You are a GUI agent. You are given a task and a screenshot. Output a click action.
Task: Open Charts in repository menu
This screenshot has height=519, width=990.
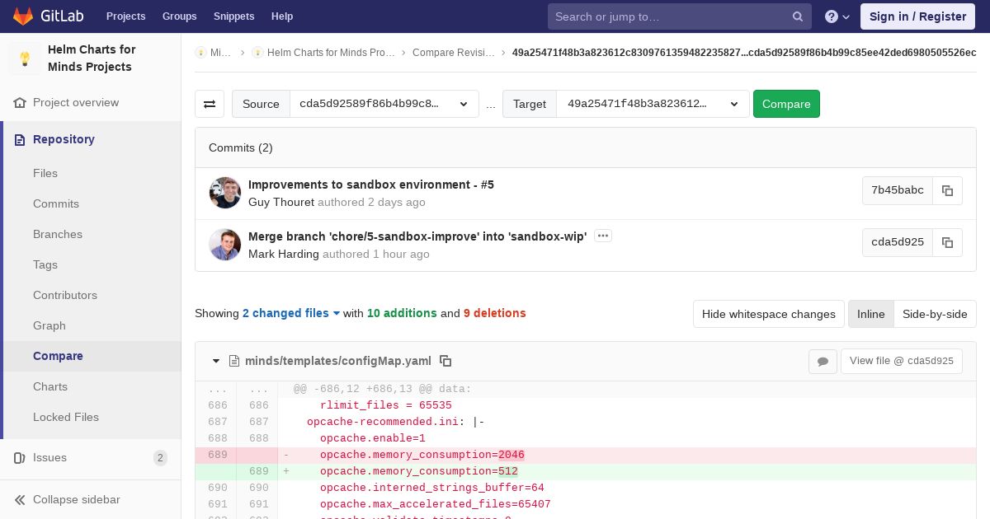point(50,386)
